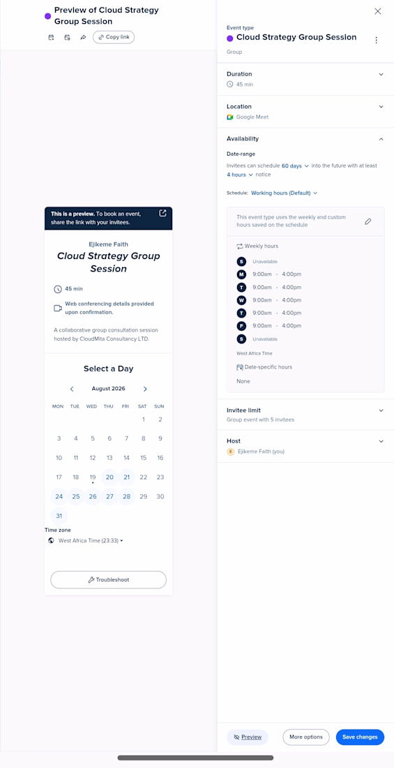
Task: Click today's date, August 19
Action: point(93,477)
